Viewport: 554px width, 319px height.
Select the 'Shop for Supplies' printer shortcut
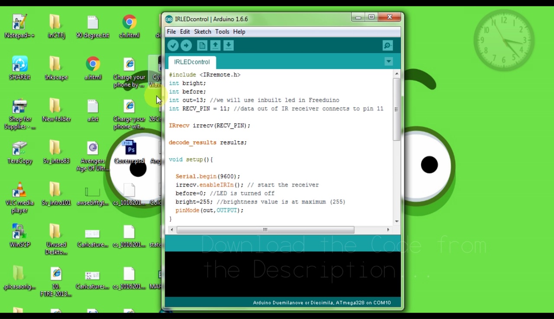(19, 115)
